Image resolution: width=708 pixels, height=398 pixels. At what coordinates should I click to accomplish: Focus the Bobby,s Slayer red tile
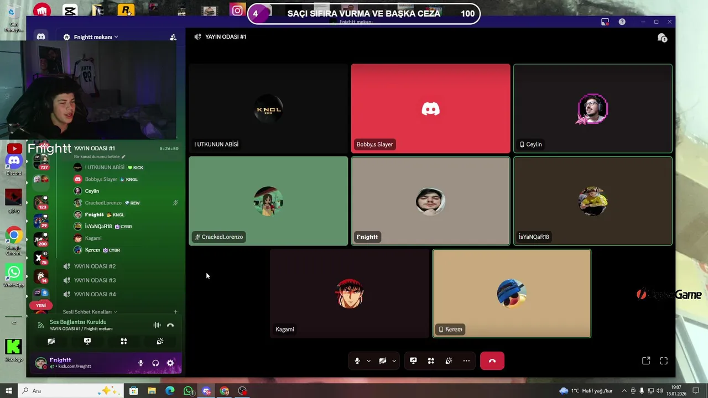click(x=430, y=108)
